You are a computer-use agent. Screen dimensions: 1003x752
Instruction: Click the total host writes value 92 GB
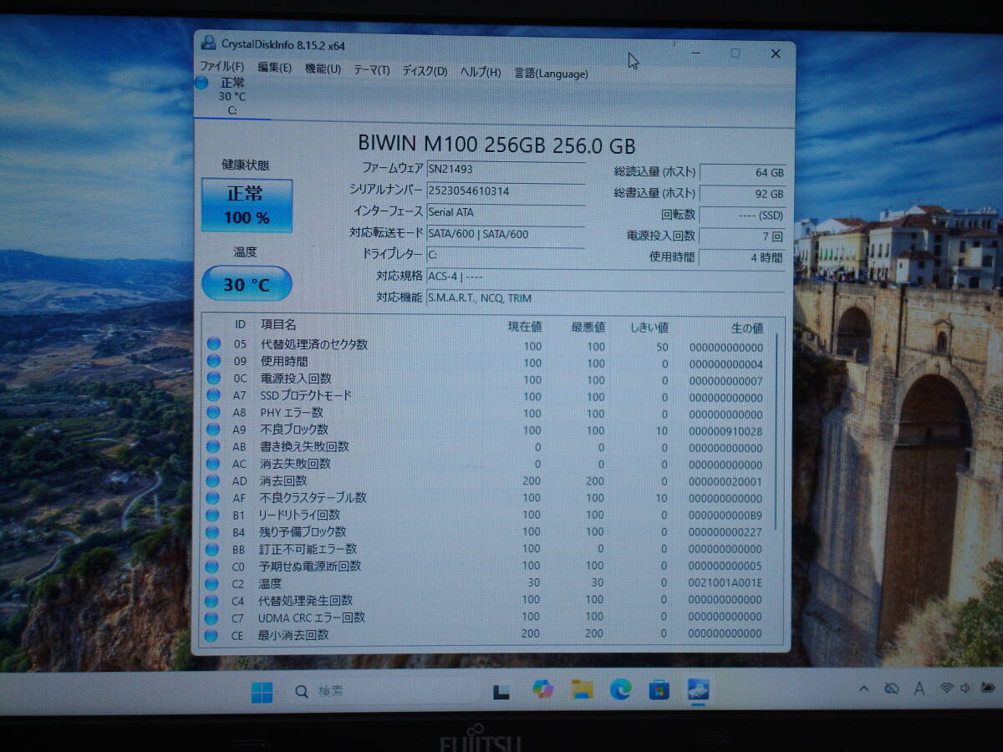[x=742, y=194]
